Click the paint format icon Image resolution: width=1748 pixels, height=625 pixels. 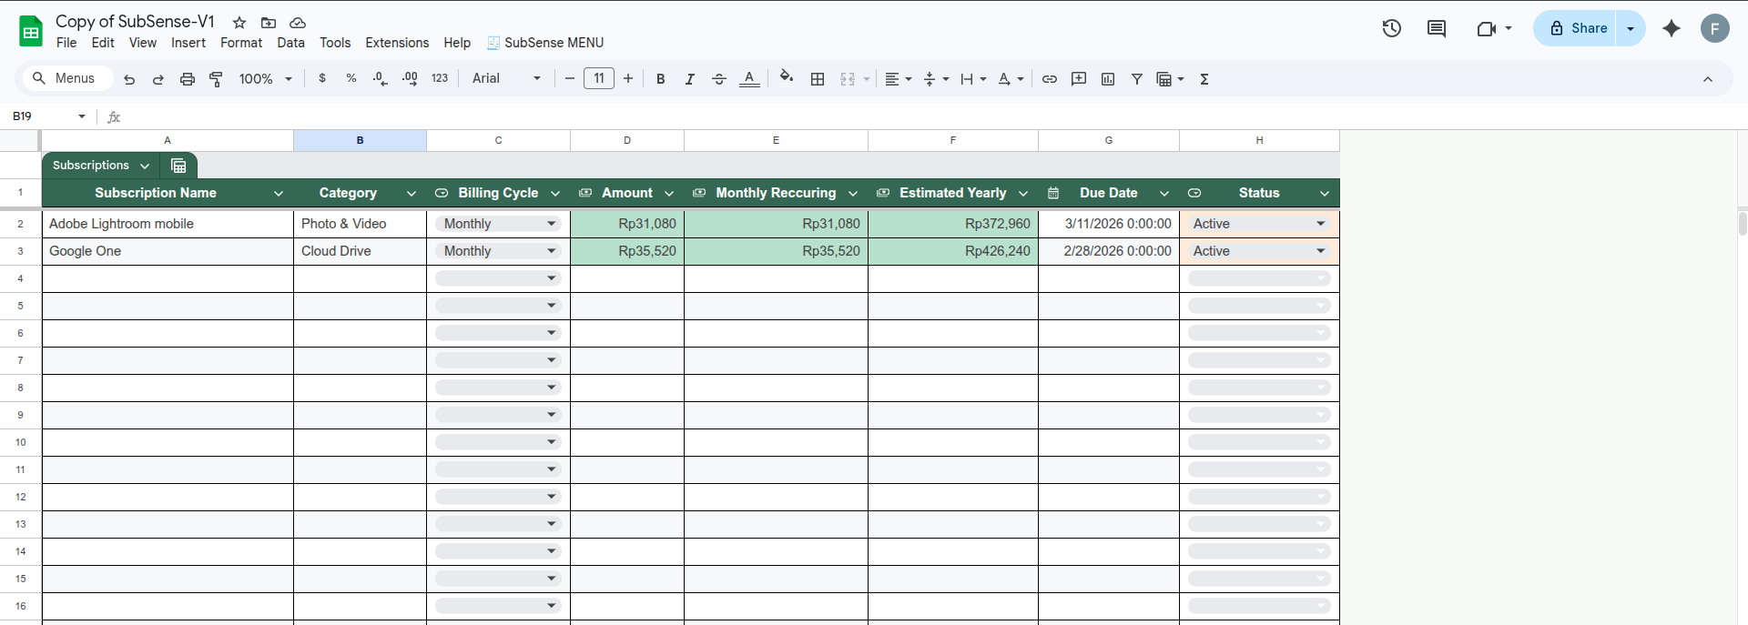pos(216,79)
